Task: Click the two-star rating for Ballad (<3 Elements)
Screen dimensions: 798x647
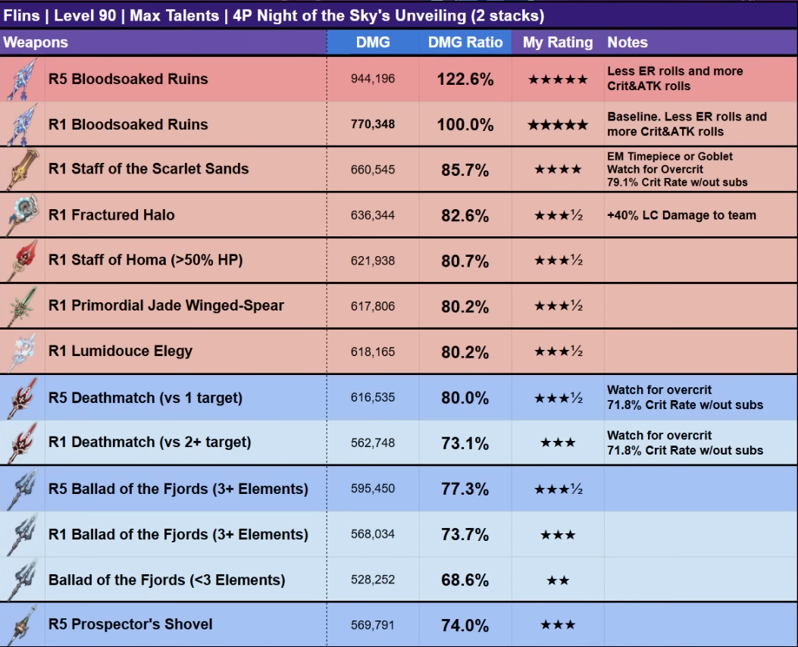Action: [558, 580]
